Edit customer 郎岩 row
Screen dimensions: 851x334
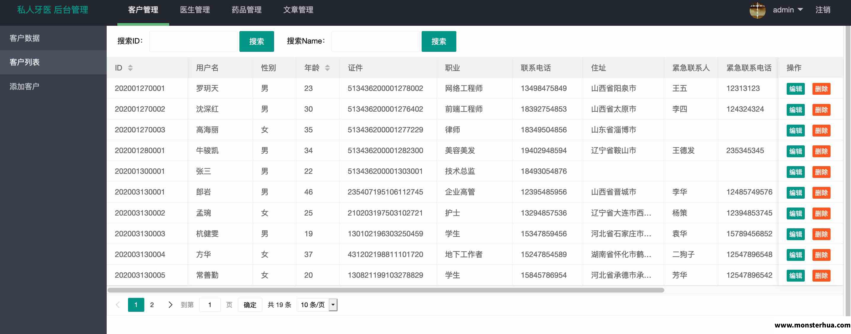click(x=796, y=193)
